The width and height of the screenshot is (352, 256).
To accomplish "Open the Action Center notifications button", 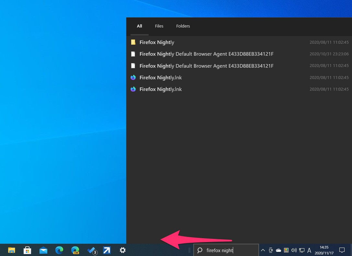I will (x=342, y=250).
